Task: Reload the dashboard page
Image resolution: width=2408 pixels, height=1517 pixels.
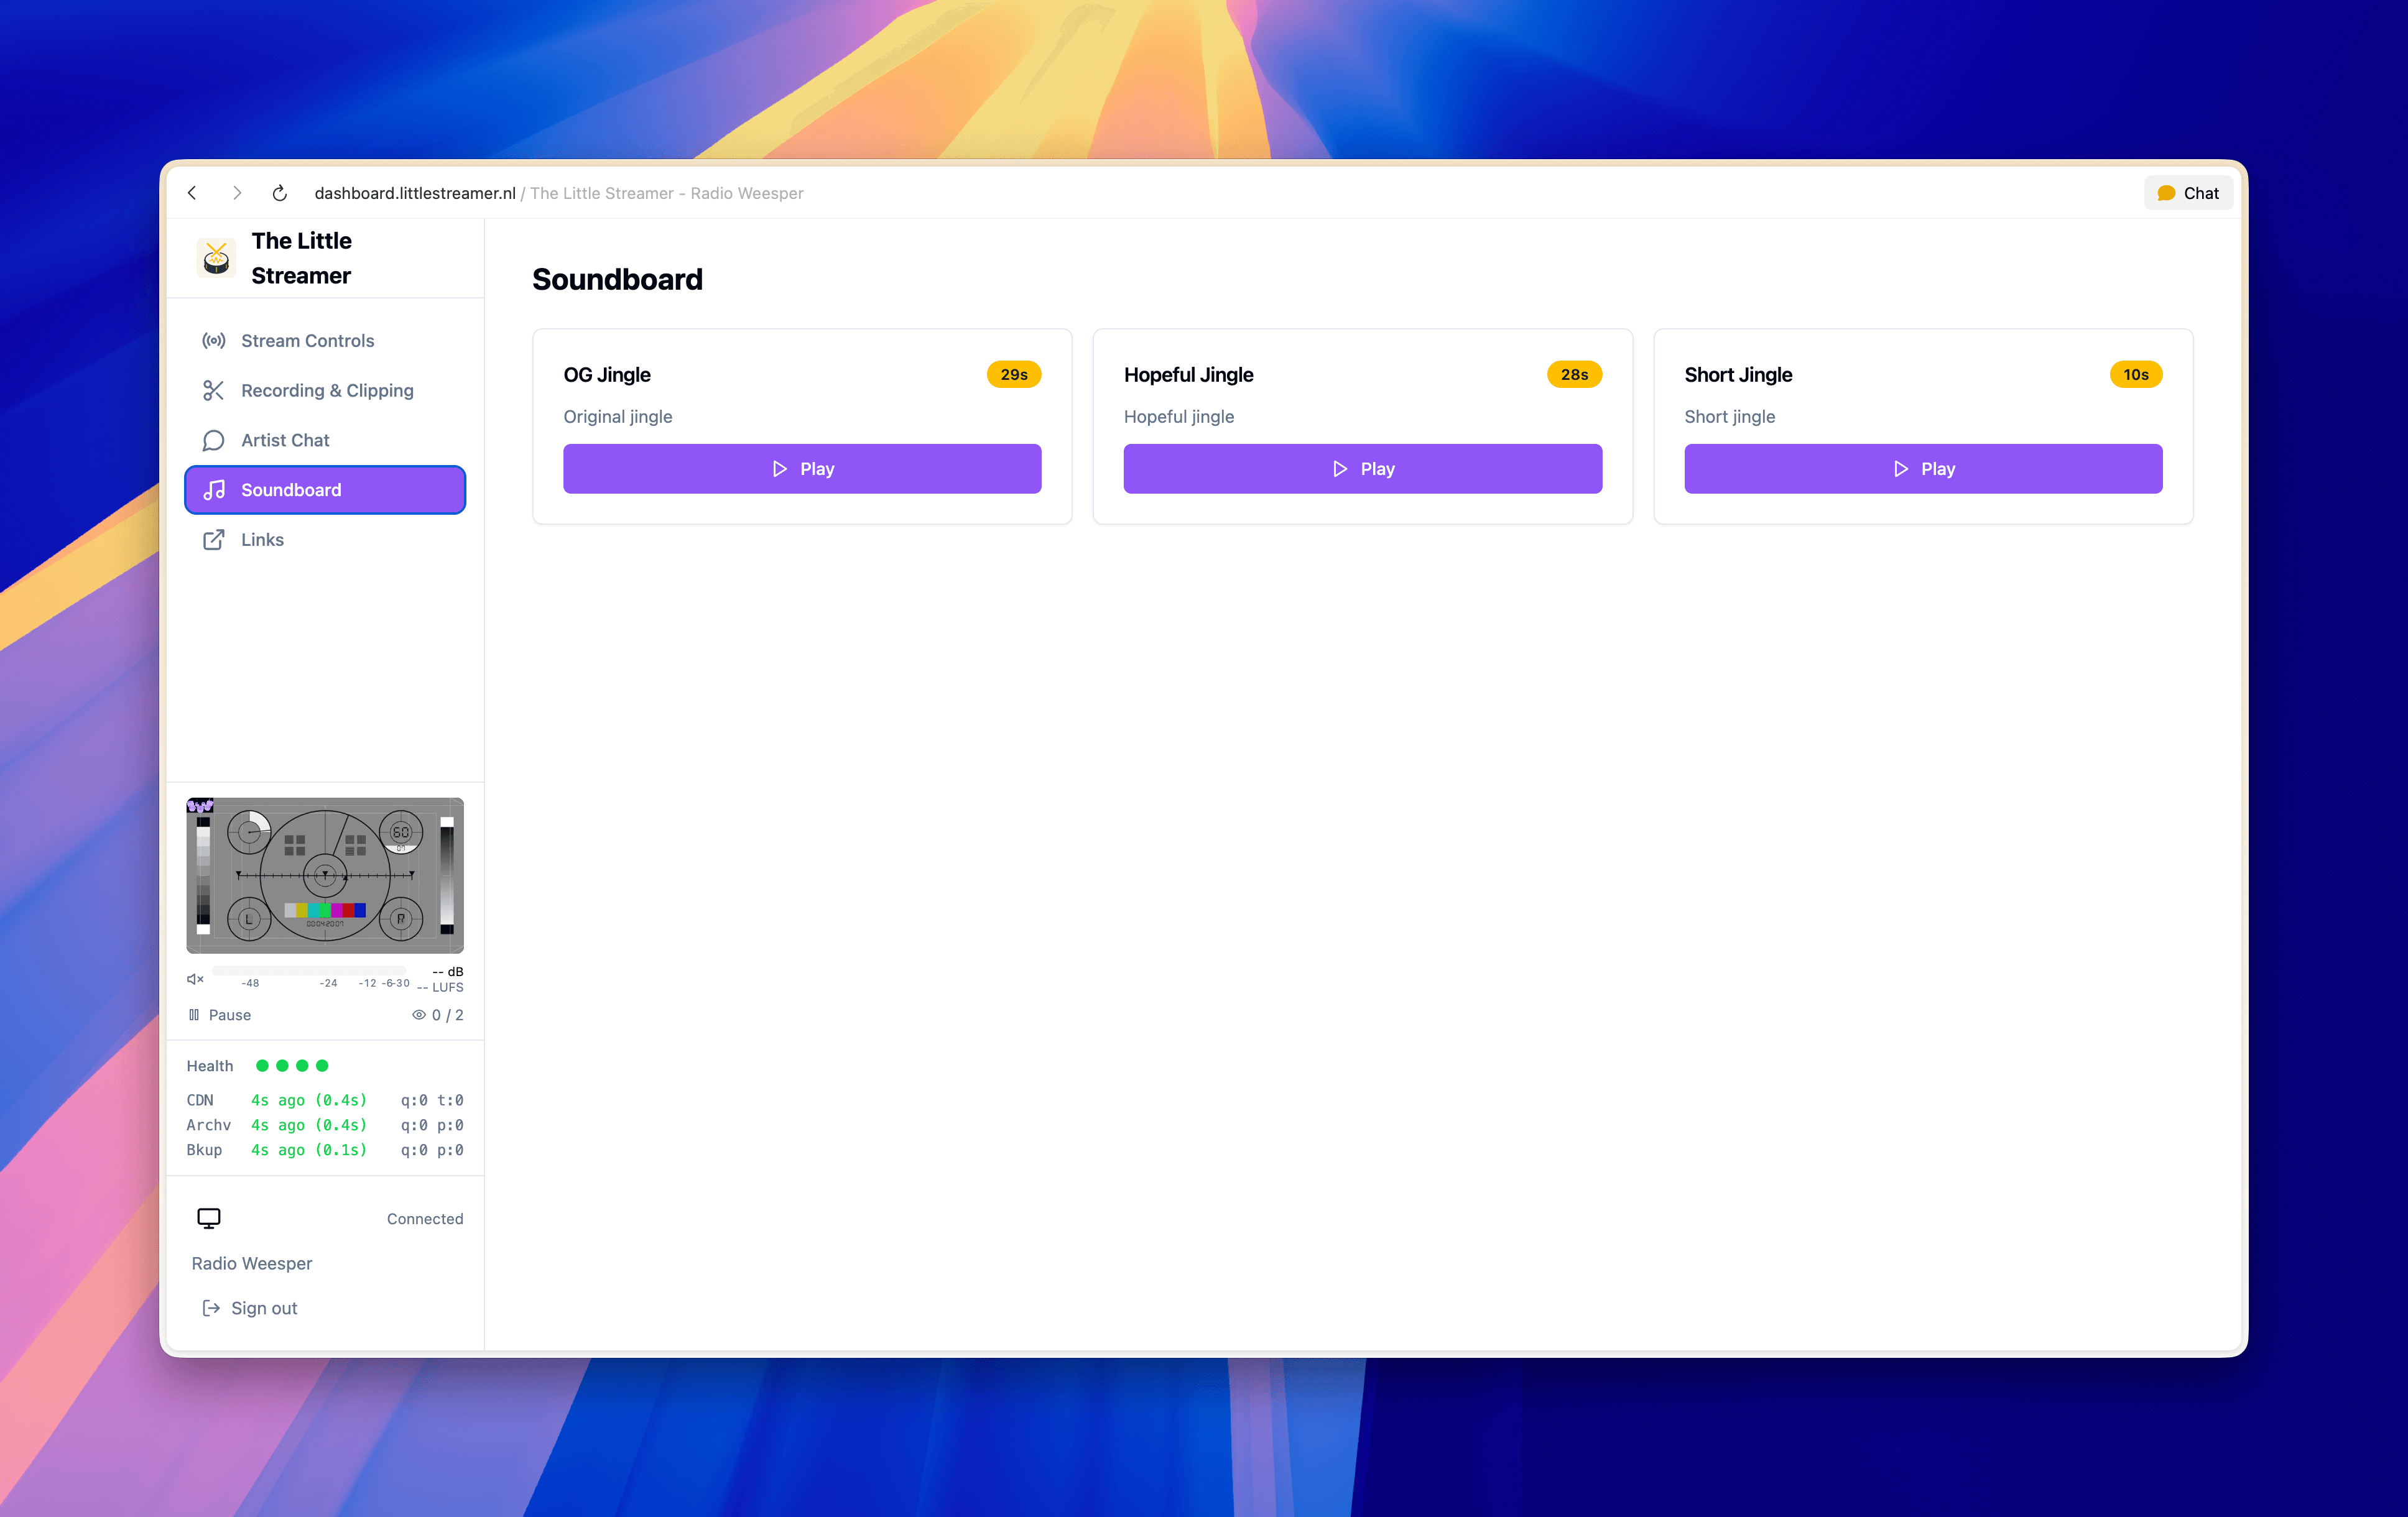Action: pyautogui.click(x=280, y=193)
